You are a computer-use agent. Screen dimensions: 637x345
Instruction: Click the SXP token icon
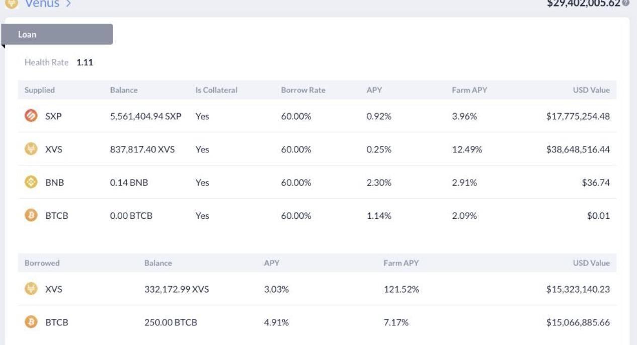[31, 116]
